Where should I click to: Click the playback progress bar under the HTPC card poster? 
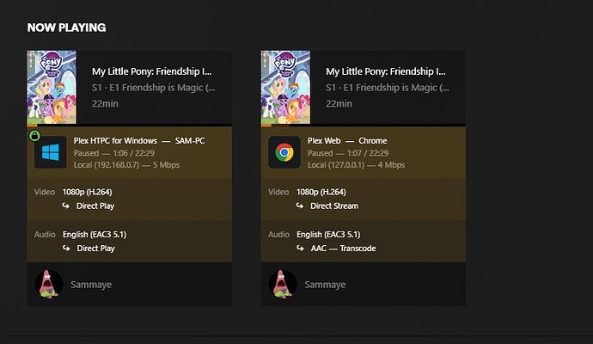(x=129, y=125)
